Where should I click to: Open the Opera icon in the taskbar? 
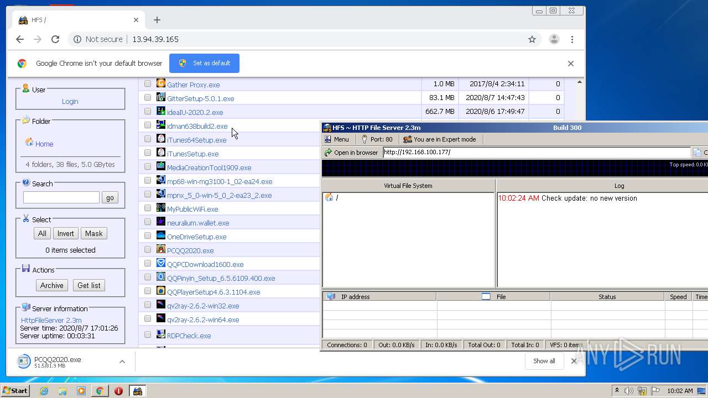[118, 391]
